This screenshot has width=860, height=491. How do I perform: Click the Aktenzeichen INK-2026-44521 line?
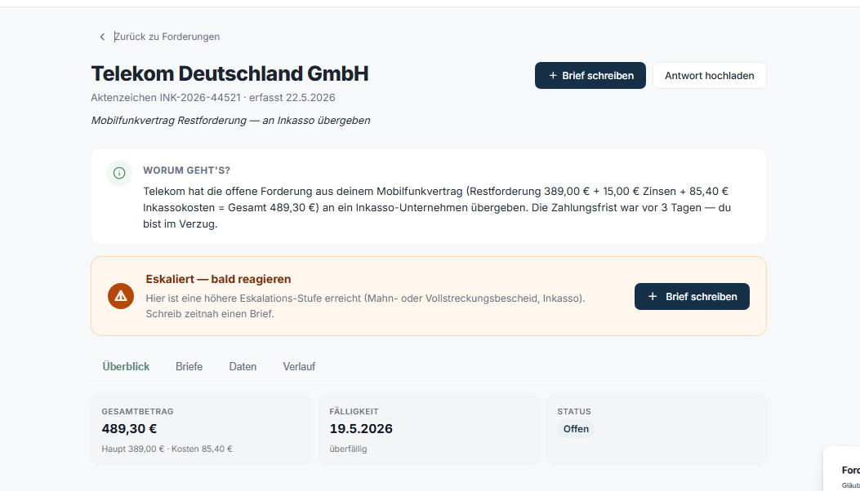pos(213,98)
